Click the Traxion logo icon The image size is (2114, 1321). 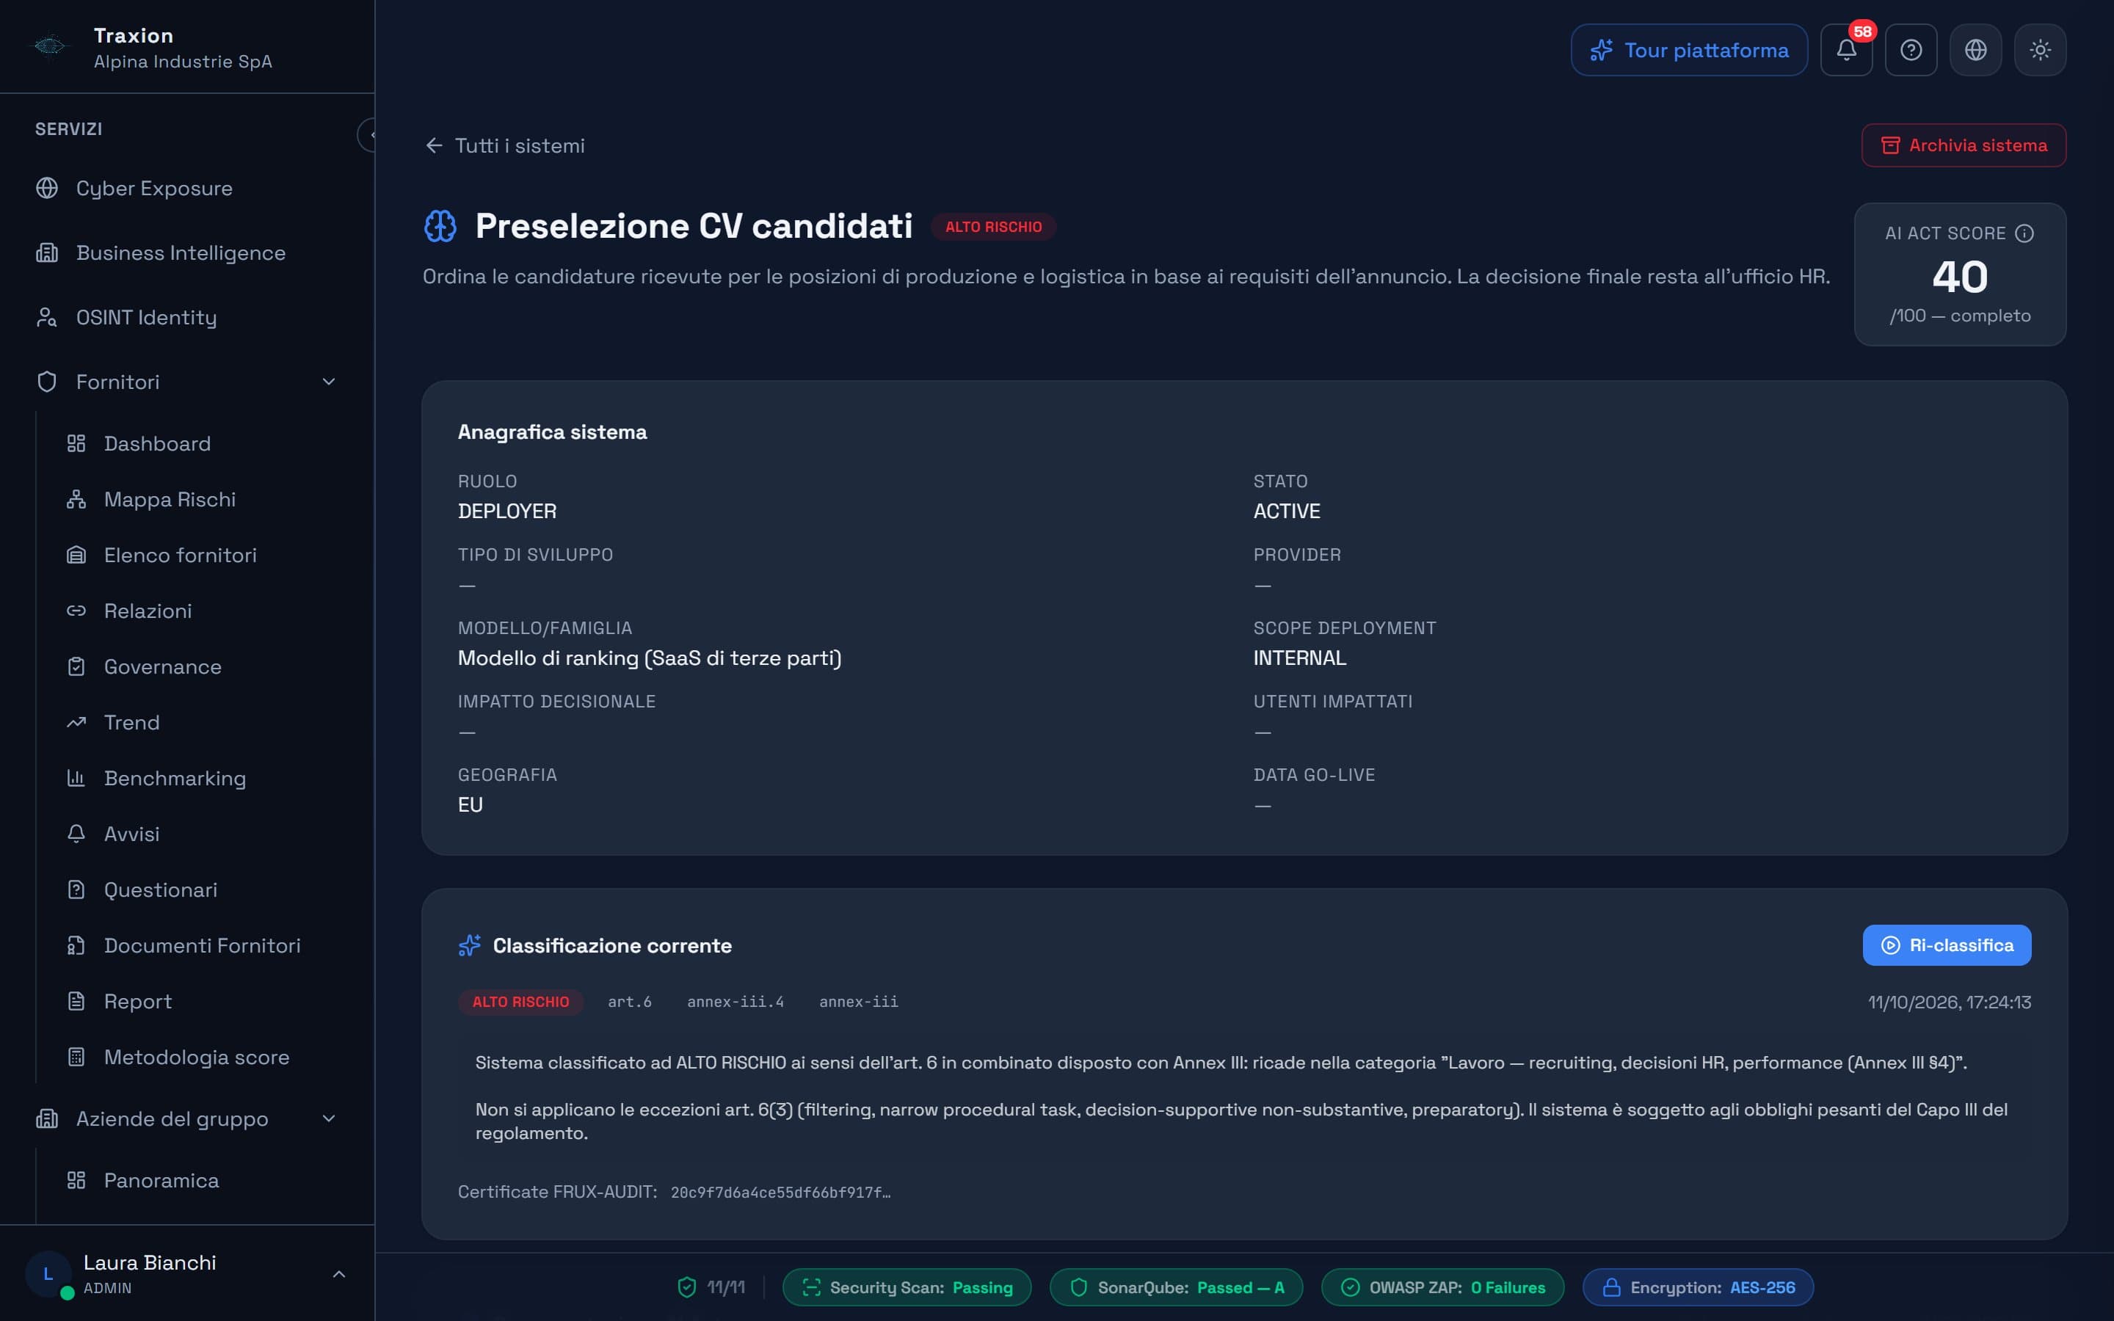[x=49, y=46]
